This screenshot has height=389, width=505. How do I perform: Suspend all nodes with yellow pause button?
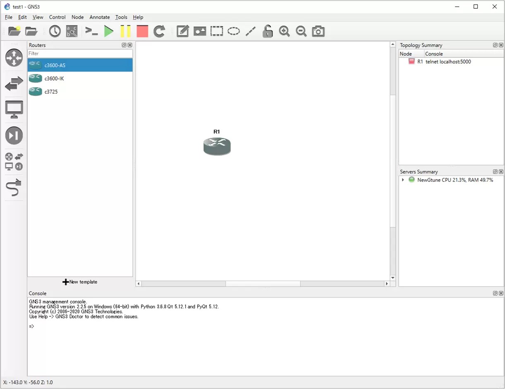click(x=125, y=31)
